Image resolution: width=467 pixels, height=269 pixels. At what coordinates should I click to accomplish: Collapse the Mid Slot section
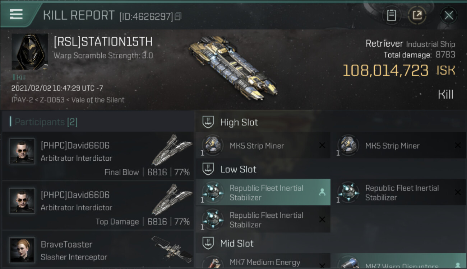pyautogui.click(x=208, y=244)
